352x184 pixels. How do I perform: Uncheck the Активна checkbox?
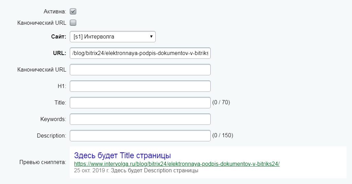(73, 11)
